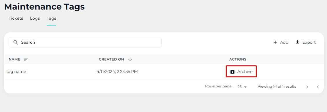Click the Add button label

(284, 42)
